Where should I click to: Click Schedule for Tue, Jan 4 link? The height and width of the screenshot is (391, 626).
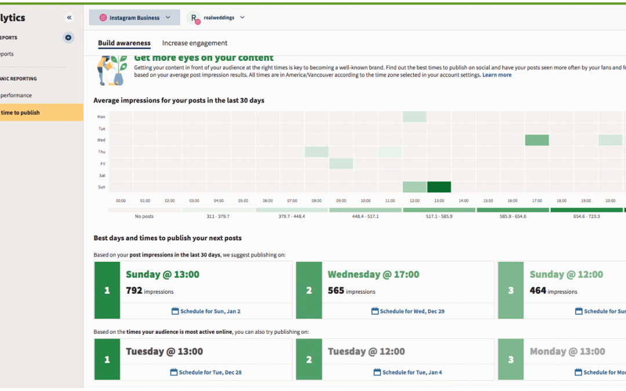pyautogui.click(x=412, y=372)
